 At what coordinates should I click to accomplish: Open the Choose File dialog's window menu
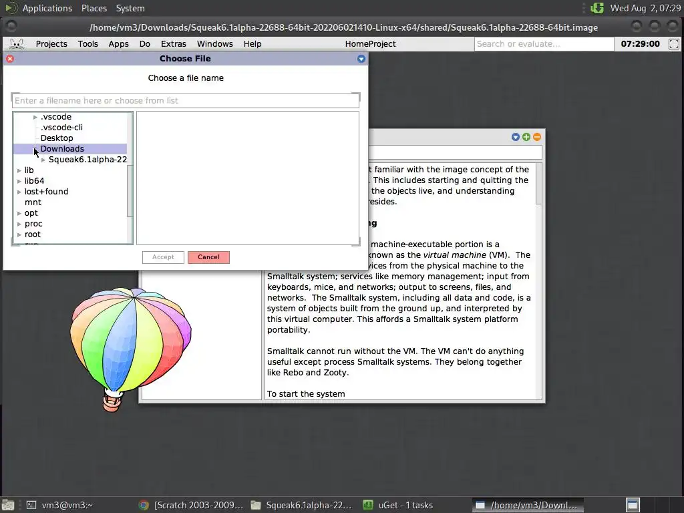pyautogui.click(x=361, y=59)
